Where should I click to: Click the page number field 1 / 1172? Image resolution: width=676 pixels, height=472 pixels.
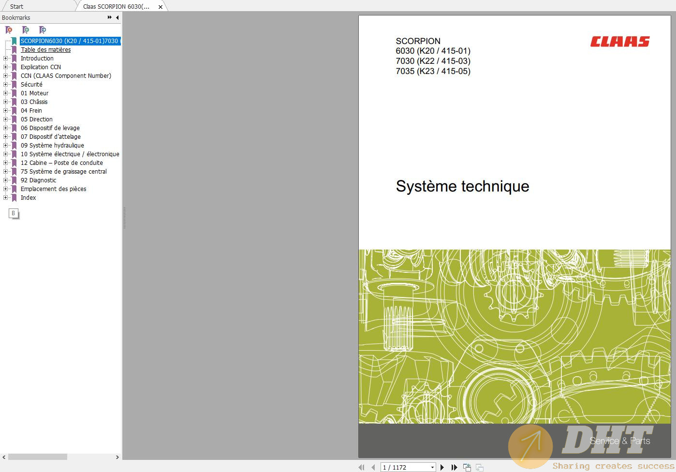coord(405,467)
